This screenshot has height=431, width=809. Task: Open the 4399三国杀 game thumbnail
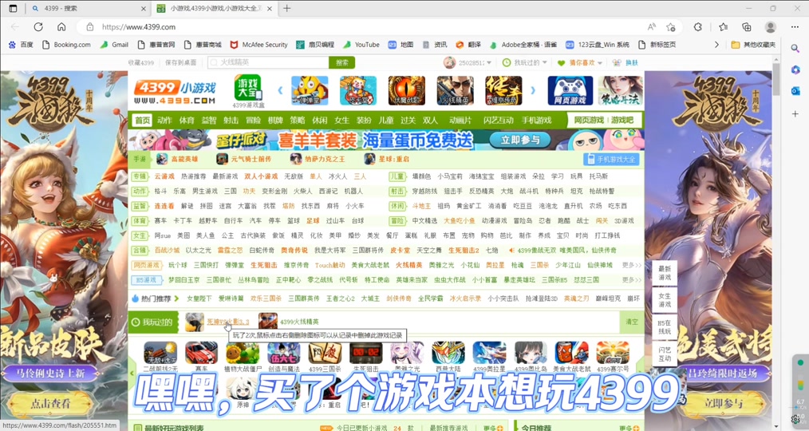point(325,353)
